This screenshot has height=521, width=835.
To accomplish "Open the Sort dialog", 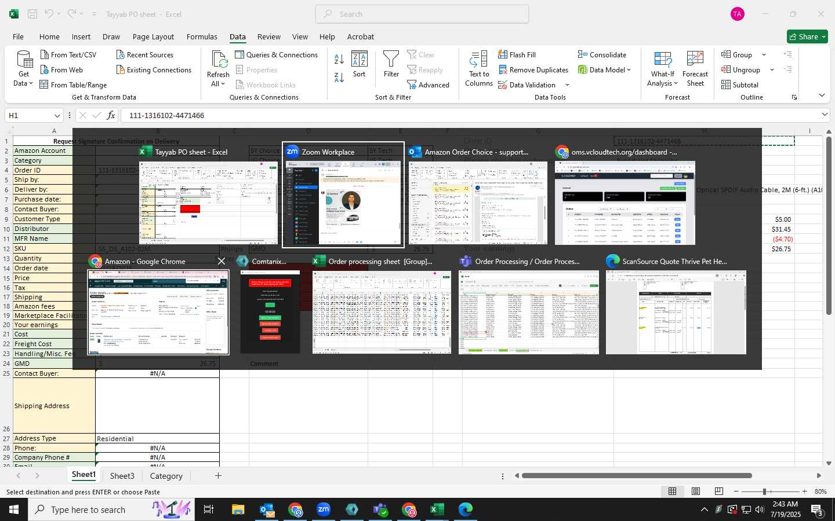I will point(360,64).
